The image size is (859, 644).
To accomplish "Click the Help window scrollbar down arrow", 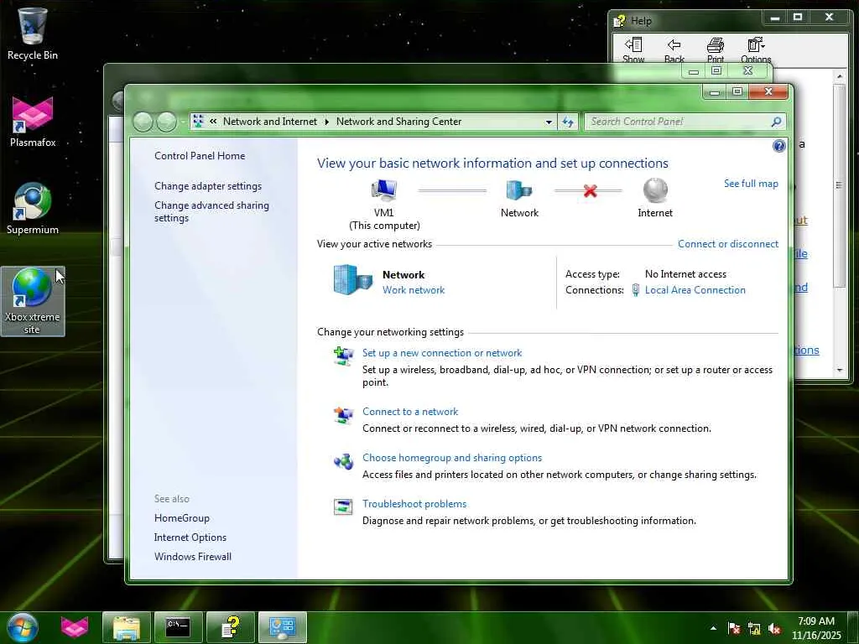I will tap(839, 371).
